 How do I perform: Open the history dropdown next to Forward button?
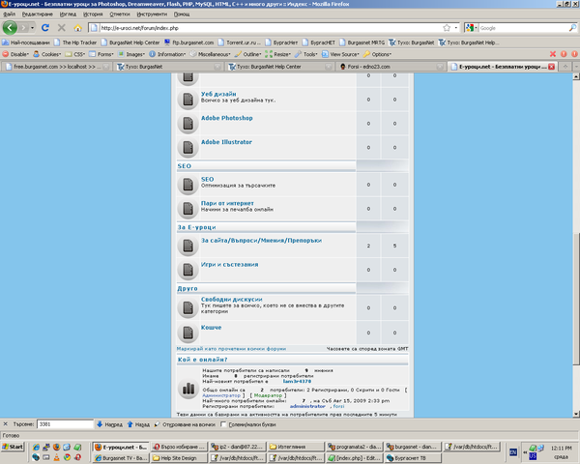(32, 28)
